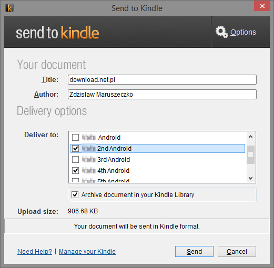Click the device list scroll down arrow
Viewport: 274px width, 268px height.
click(251, 178)
